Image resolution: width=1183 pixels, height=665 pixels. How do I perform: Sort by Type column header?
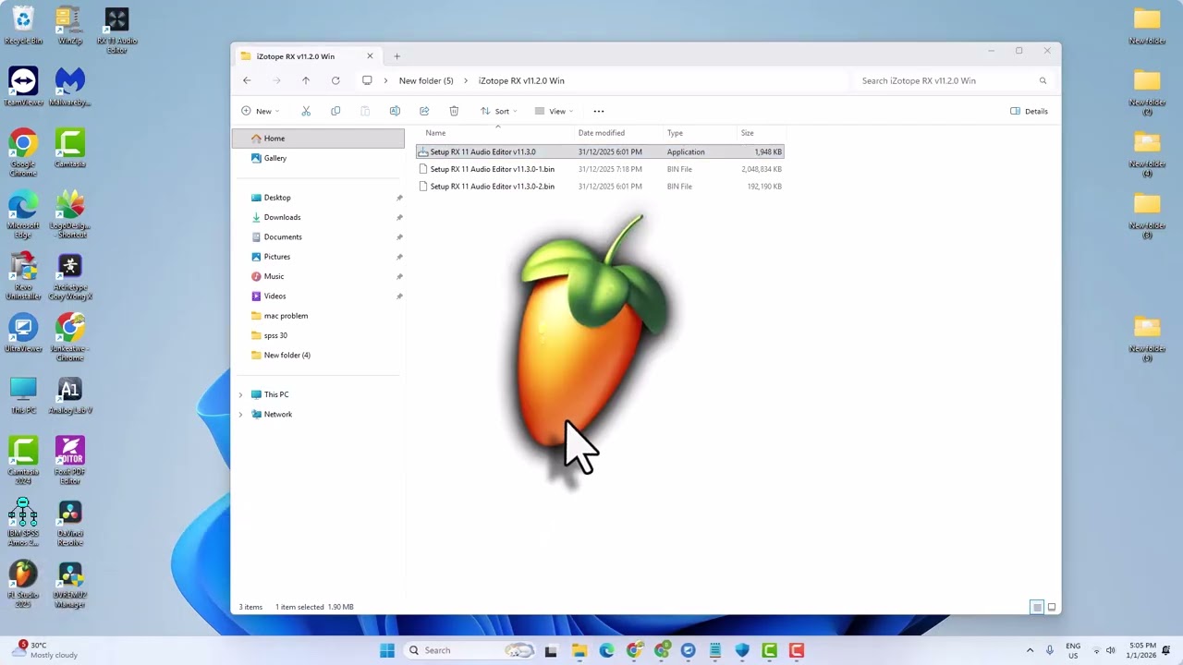tap(699, 133)
